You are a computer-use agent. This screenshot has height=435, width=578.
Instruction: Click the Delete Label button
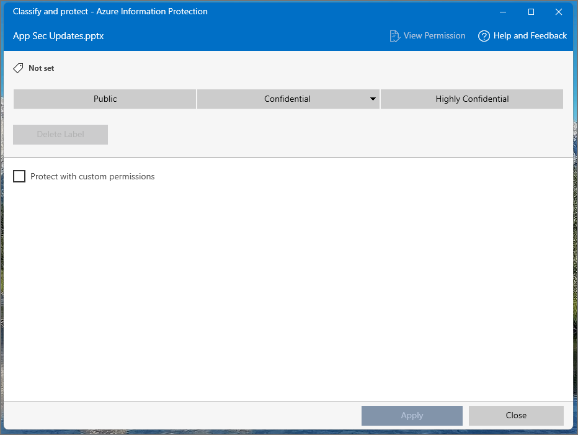tap(60, 134)
